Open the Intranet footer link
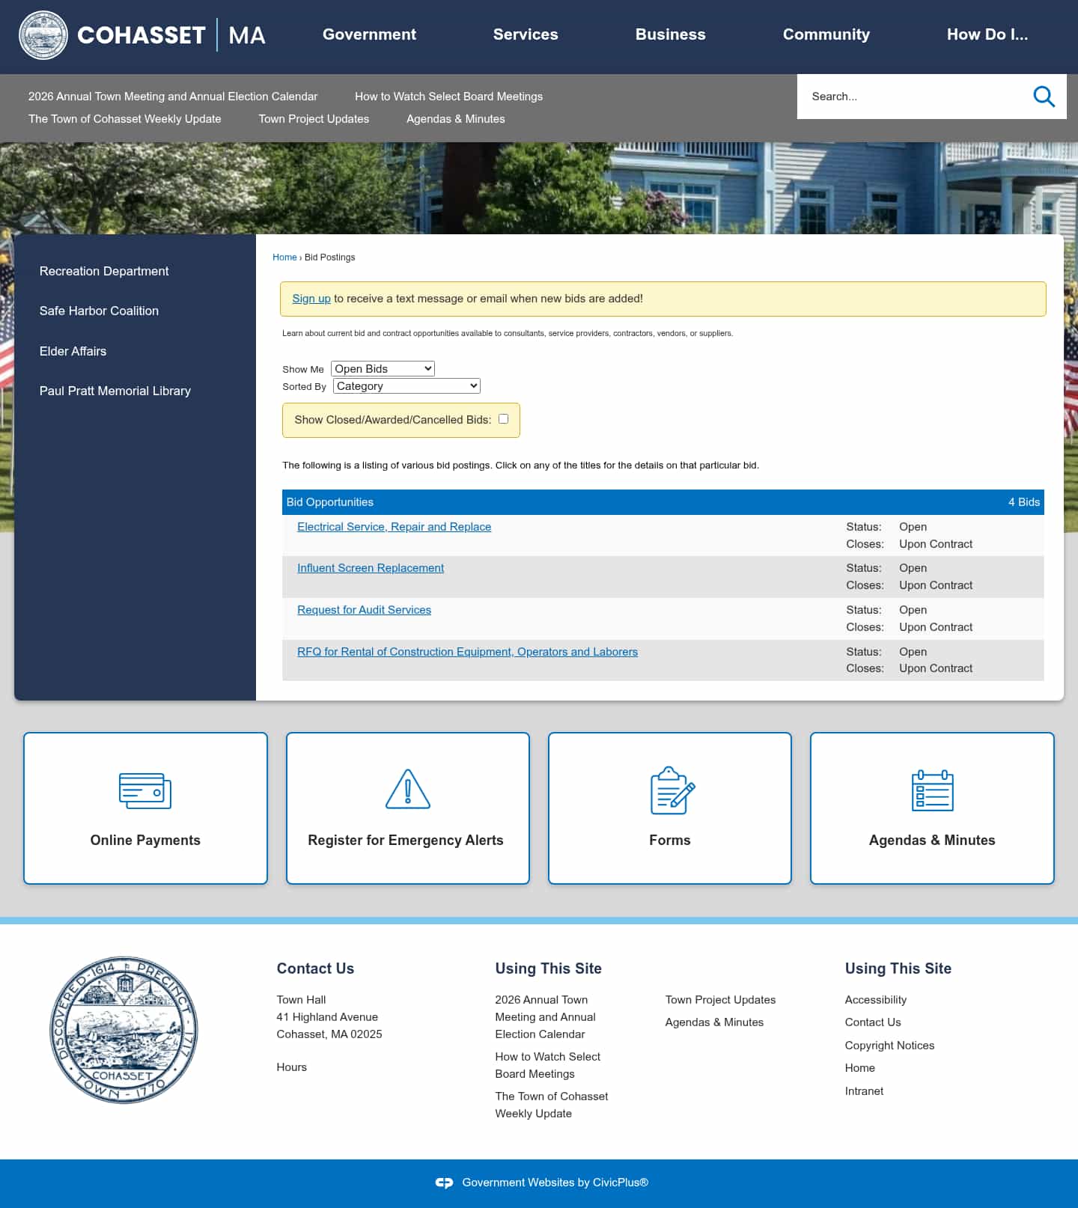1078x1208 pixels. [x=864, y=1091]
